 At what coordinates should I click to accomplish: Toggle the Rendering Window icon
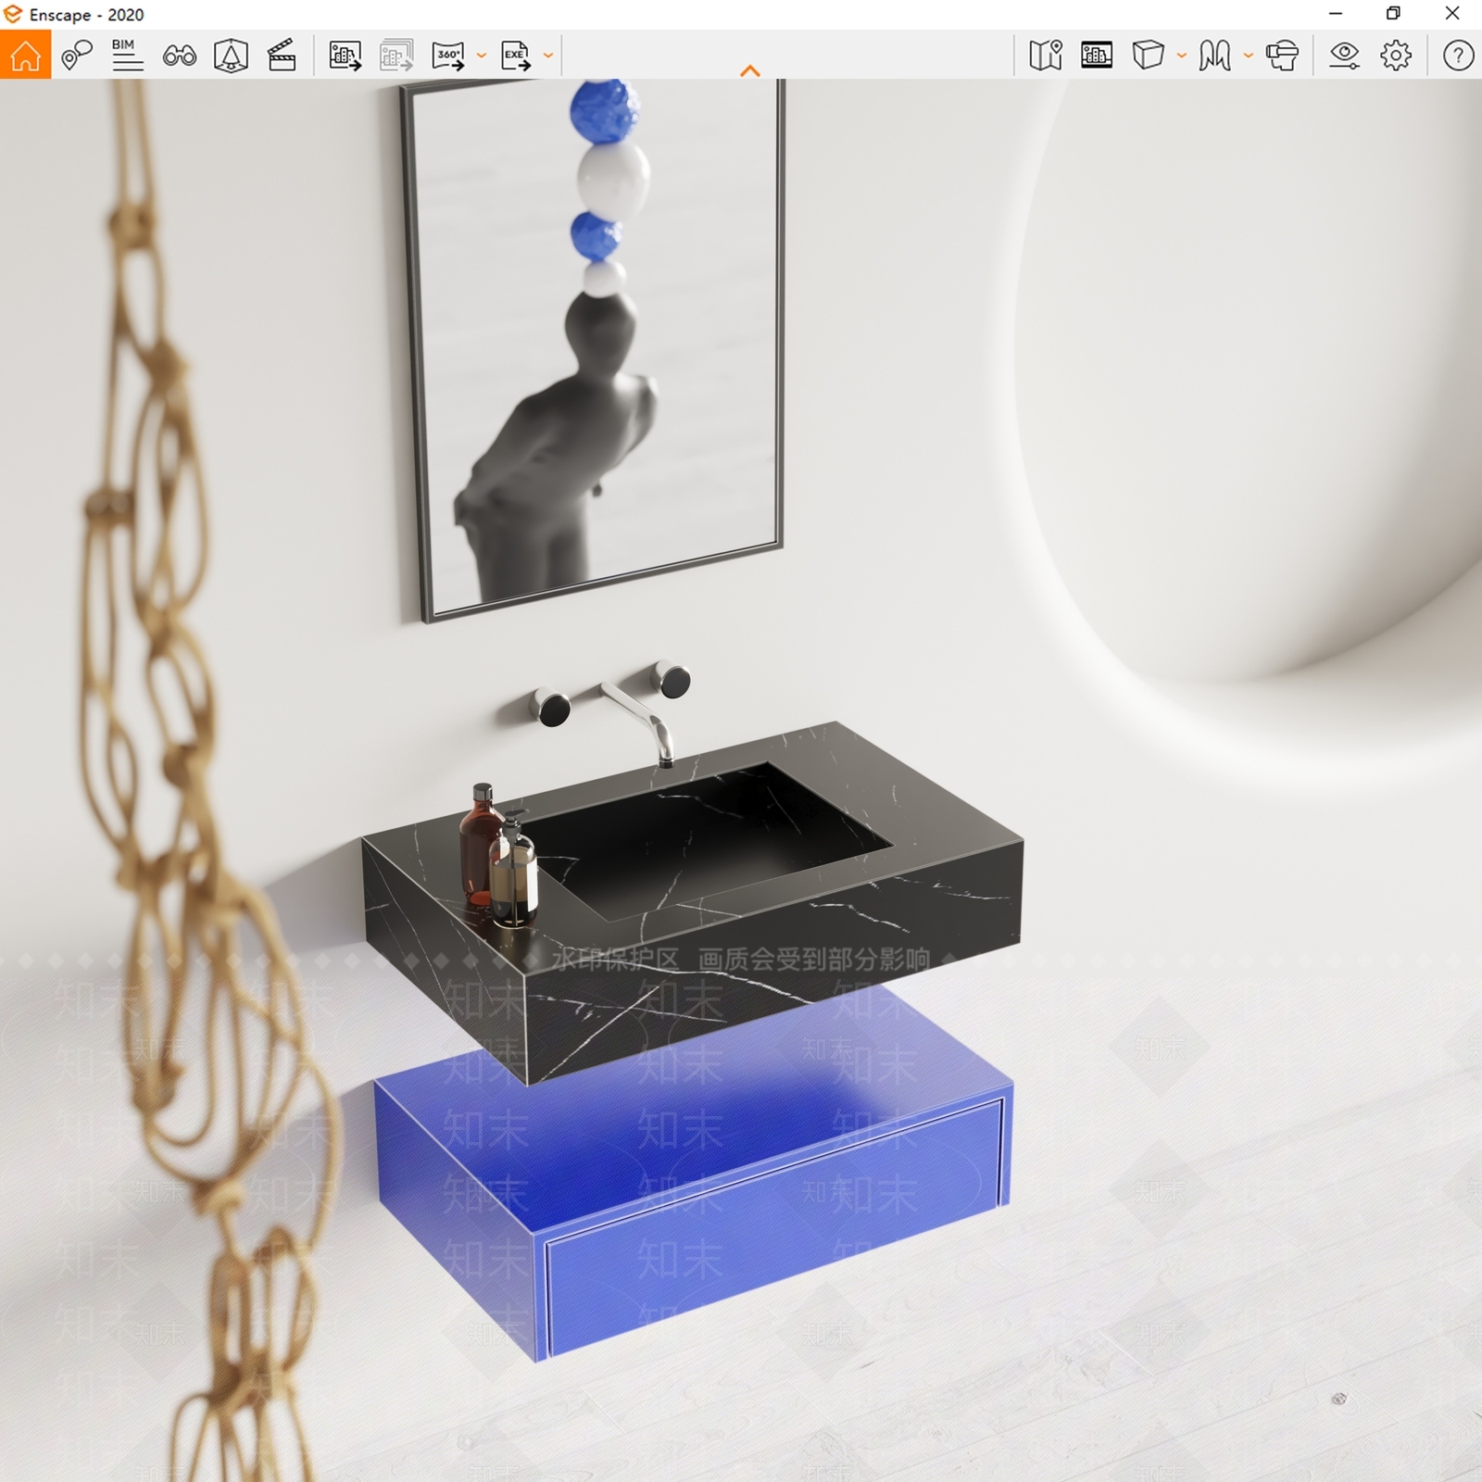(x=1097, y=55)
